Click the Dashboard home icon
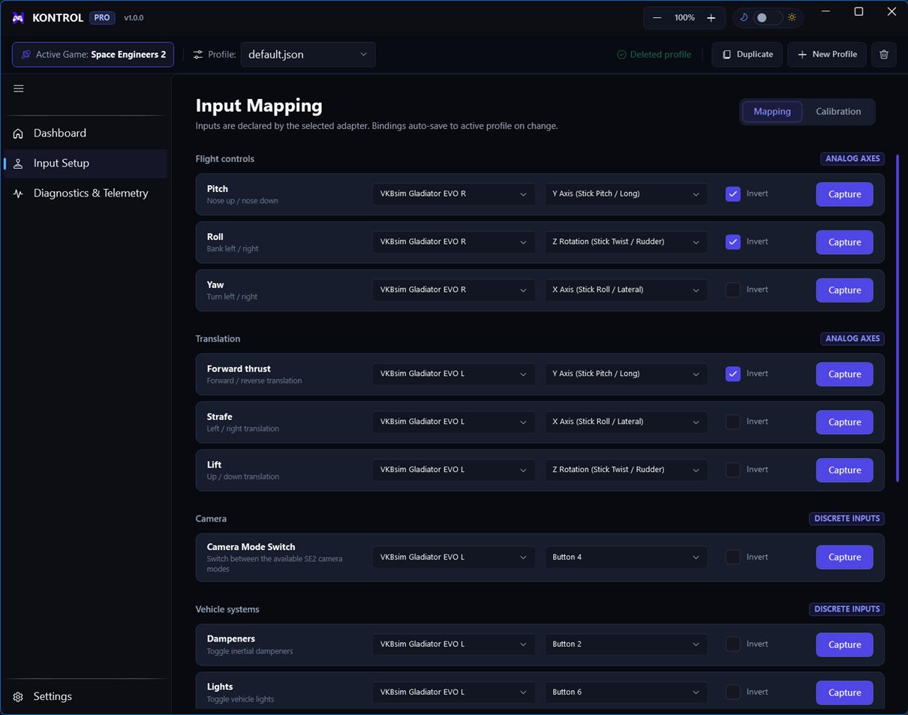 pos(18,134)
